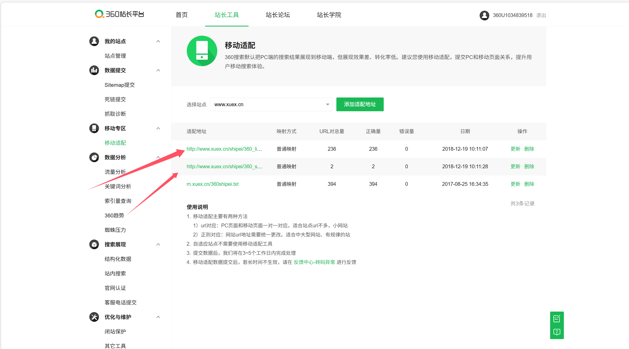Open the m.xuex.cn/360shipei.txt link

(x=213, y=184)
